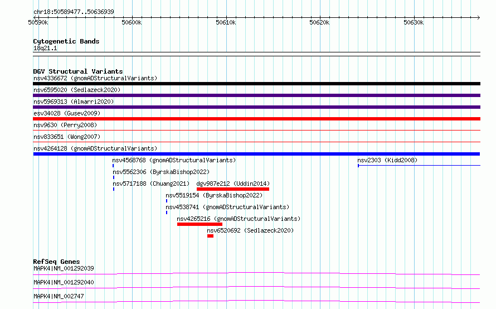496x309 pixels.
Task: Click the magenta NM_002747 gene line
Action: [x=256, y=301]
